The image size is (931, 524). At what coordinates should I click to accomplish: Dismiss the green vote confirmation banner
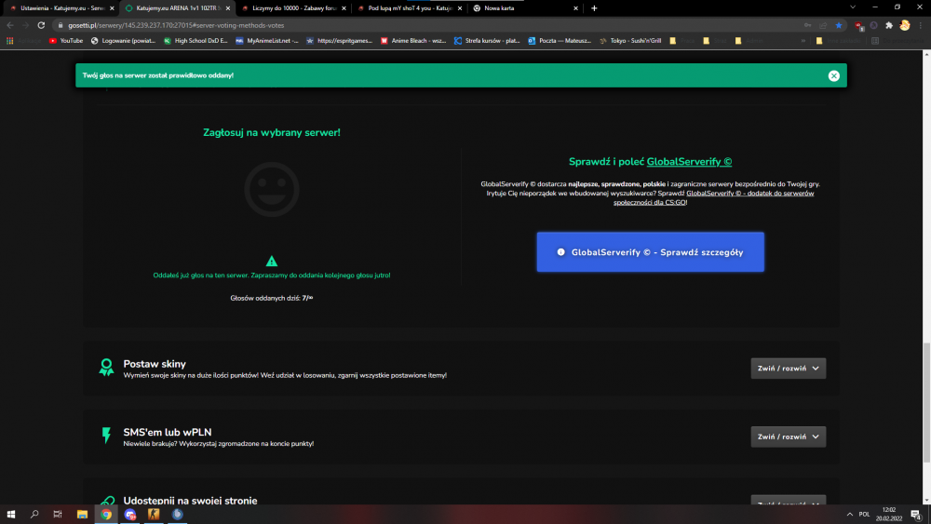[833, 75]
